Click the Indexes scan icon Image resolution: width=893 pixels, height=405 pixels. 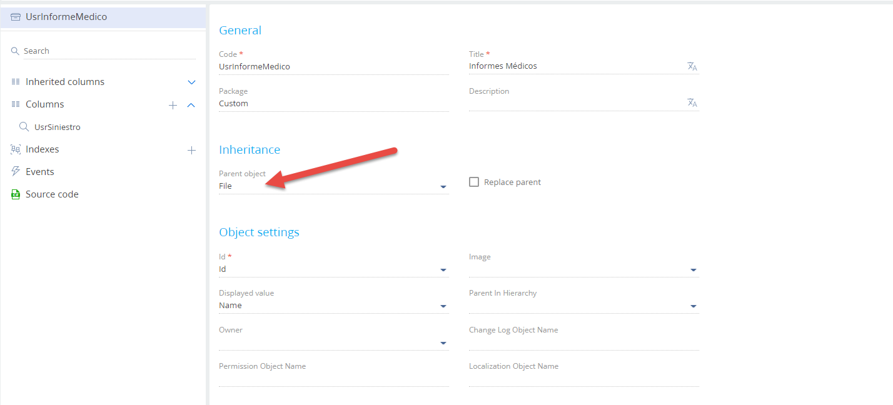click(x=16, y=149)
